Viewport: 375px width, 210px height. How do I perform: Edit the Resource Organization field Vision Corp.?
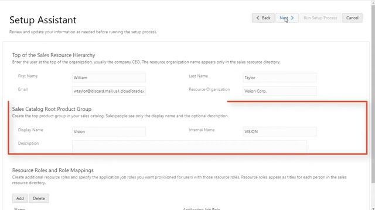click(x=279, y=91)
